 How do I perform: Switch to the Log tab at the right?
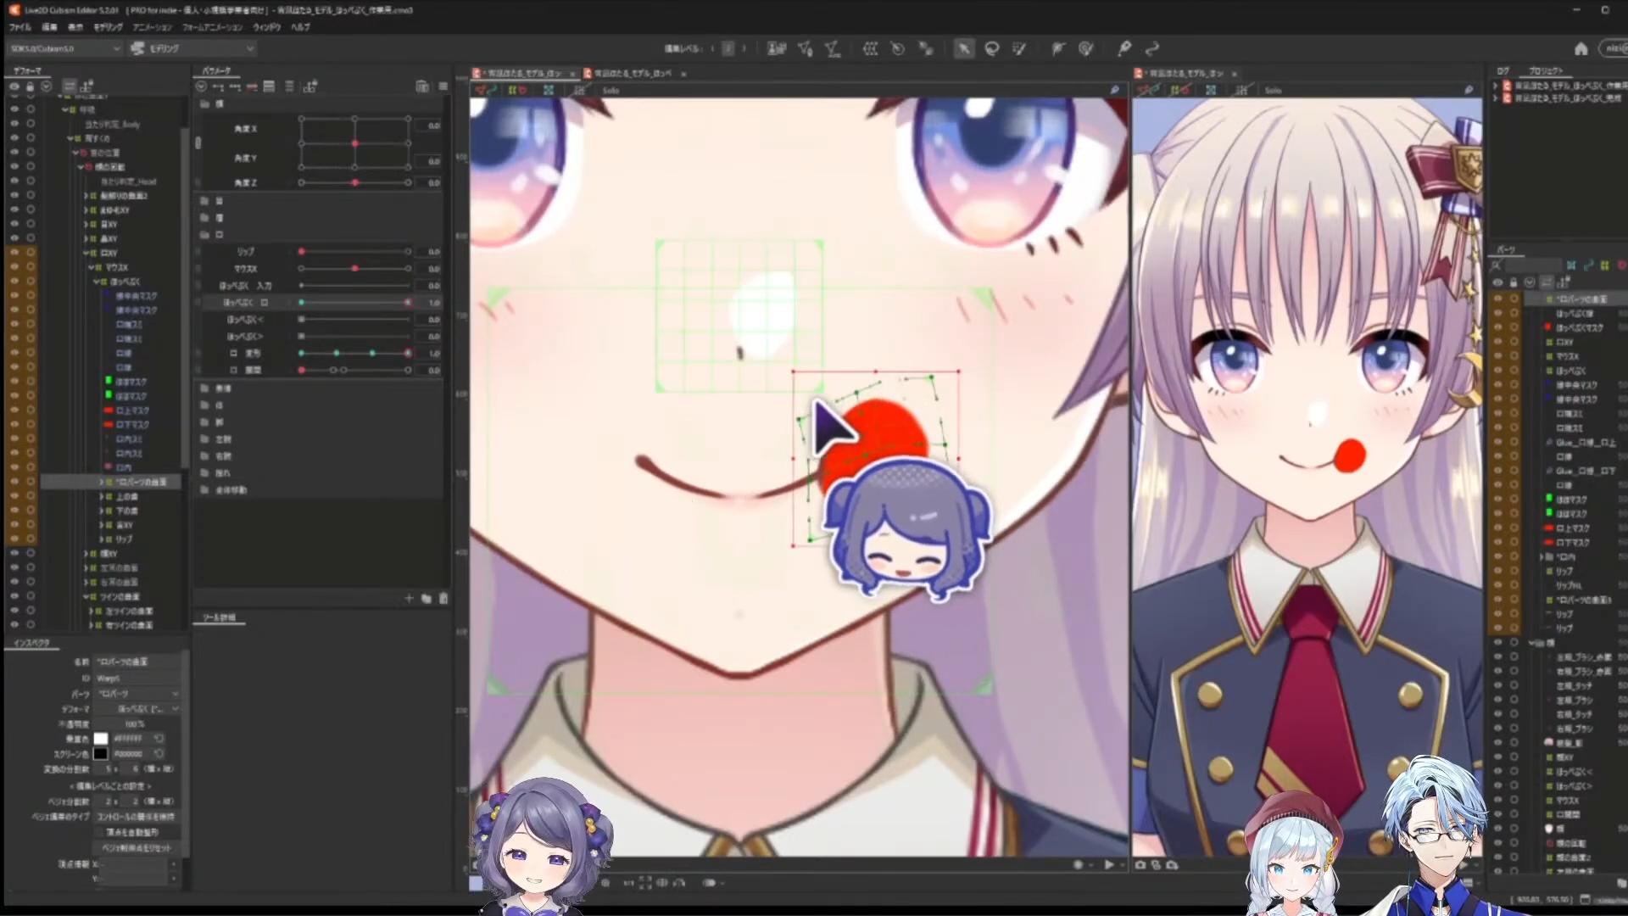(x=1503, y=71)
